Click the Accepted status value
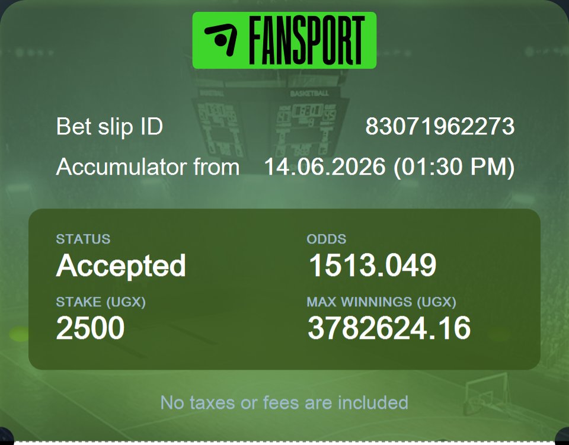Image resolution: width=569 pixels, height=445 pixels. click(121, 266)
